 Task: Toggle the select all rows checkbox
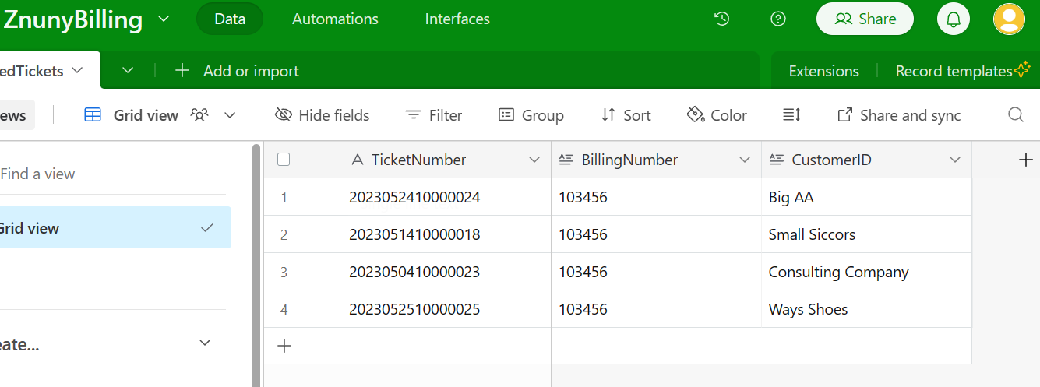[284, 160]
